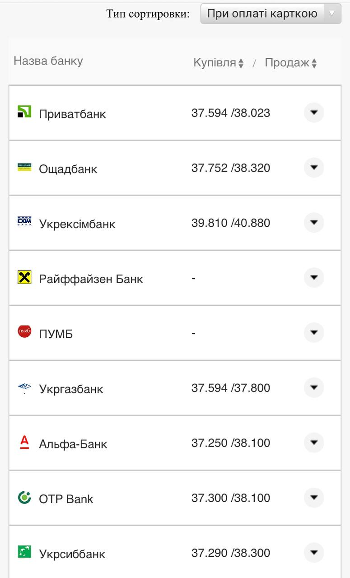Open the sort type dropdown При оплаті карткою
Viewport: 350px width, 578px height.
click(x=271, y=14)
